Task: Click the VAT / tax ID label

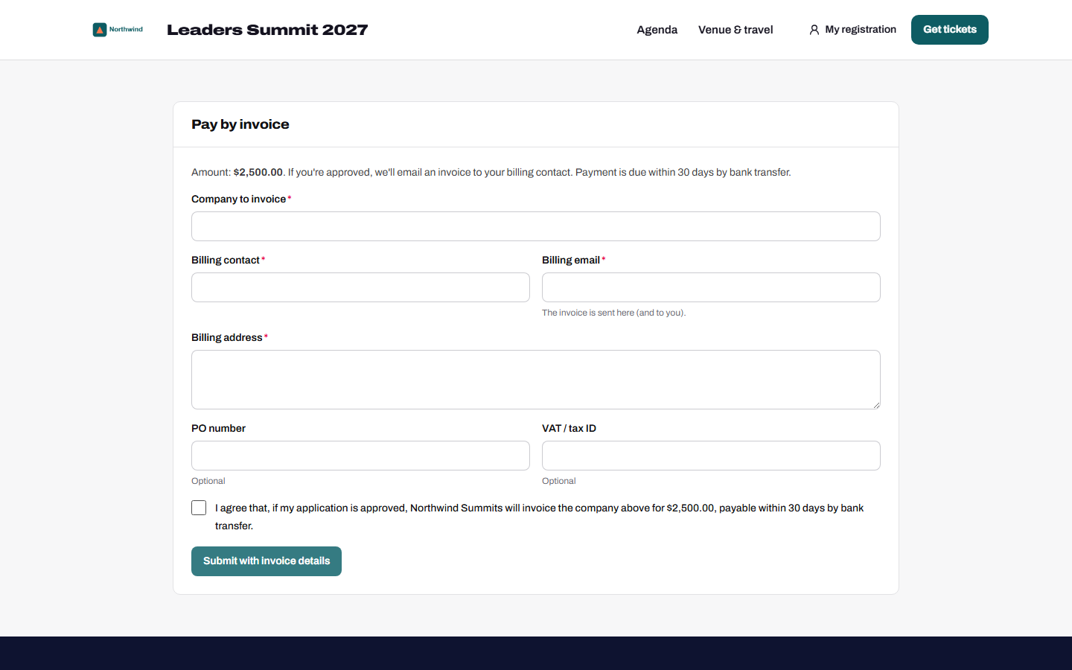Action: click(x=569, y=428)
